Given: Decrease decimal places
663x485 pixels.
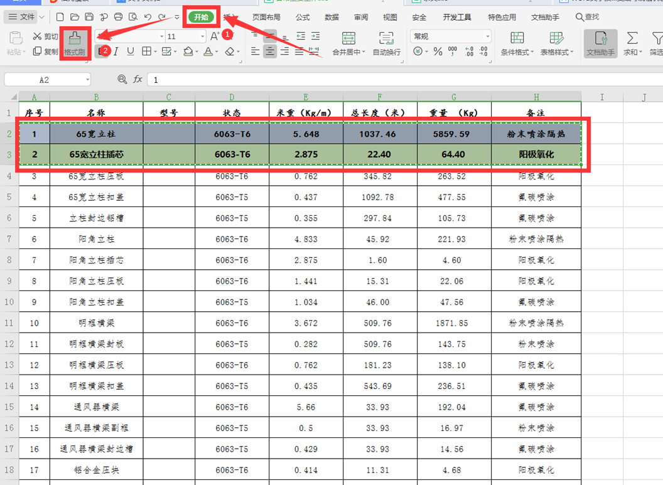Looking at the screenshot, I should pos(483,51).
